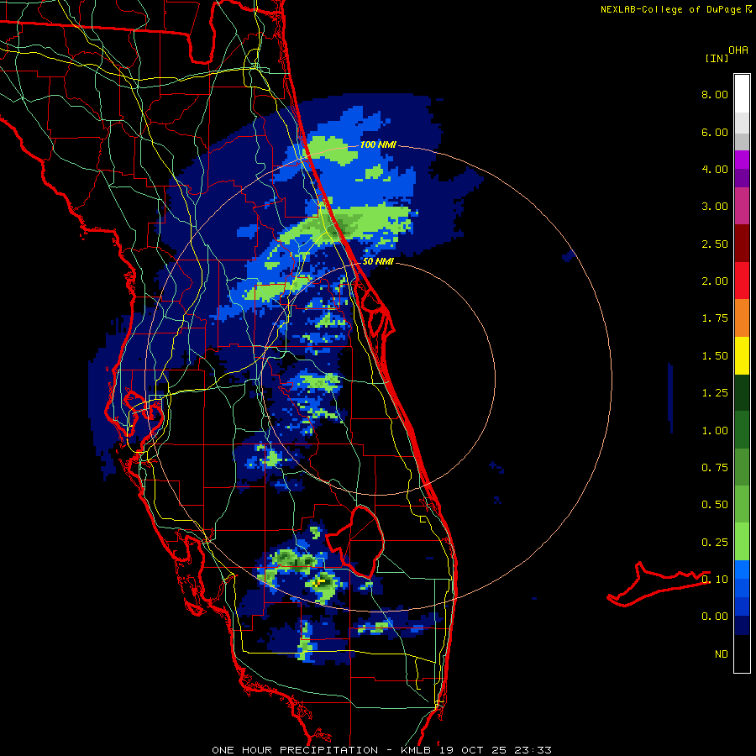The width and height of the screenshot is (756, 756).
Task: Click the 0.00 legend value
Action: (715, 617)
